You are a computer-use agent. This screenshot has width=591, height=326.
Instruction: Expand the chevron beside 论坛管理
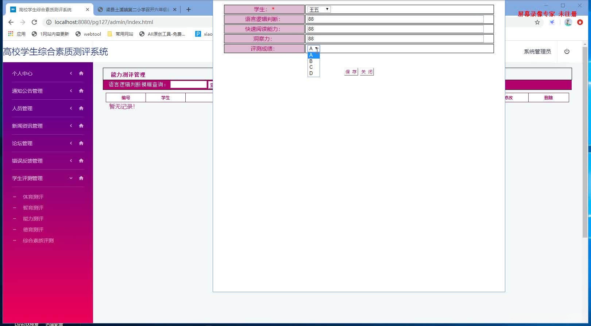(71, 143)
